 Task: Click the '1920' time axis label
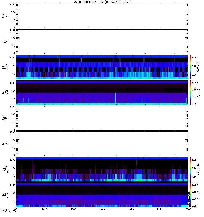[x=131, y=209]
